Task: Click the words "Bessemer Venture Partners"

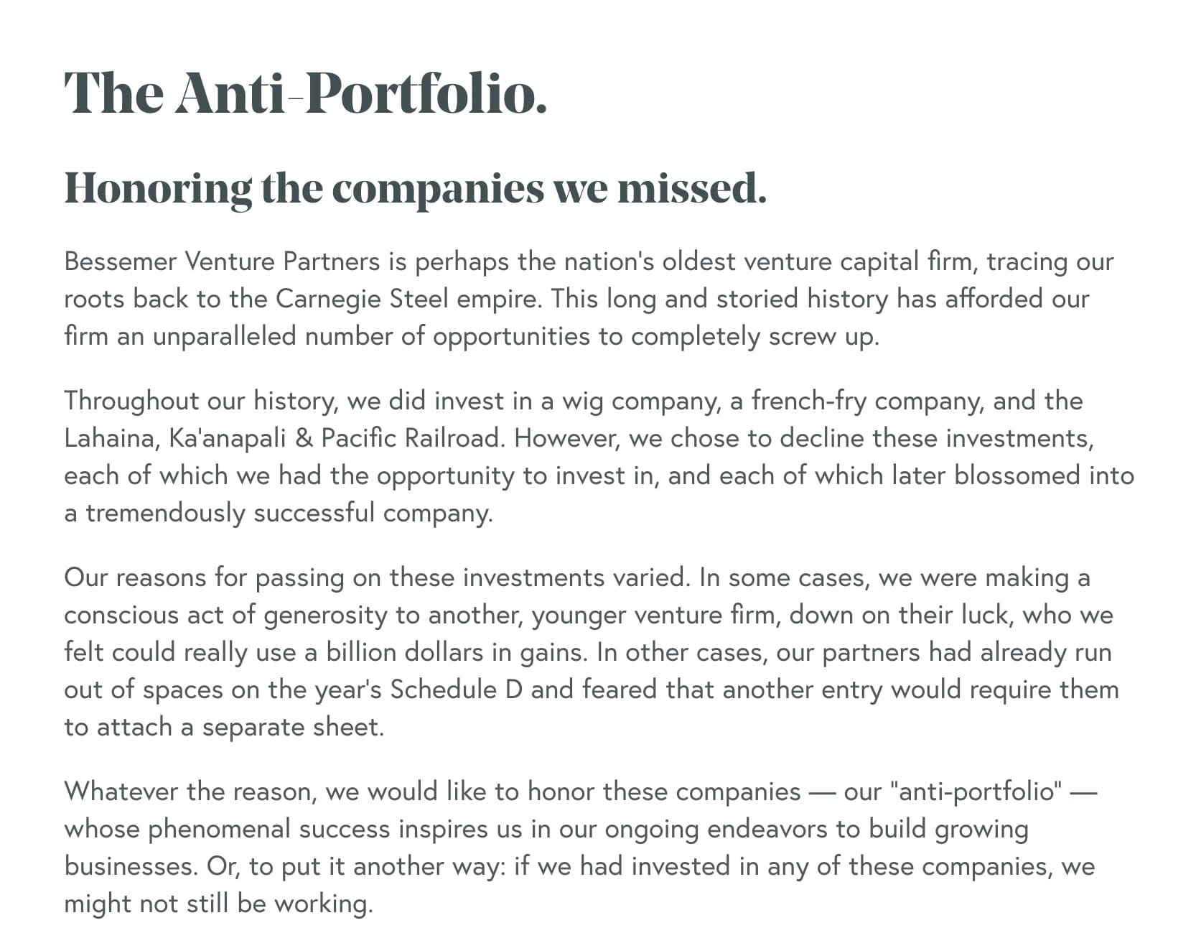Action: [221, 261]
